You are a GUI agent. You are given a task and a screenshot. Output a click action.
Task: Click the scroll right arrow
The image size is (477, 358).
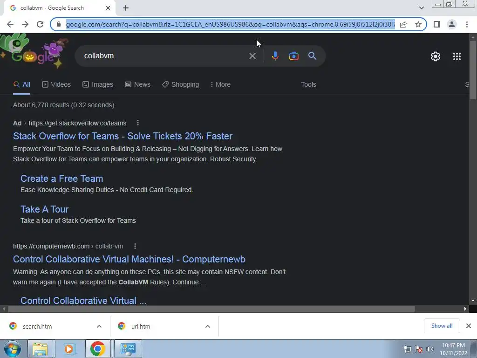(x=465, y=309)
